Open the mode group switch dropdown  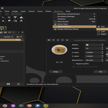coord(19,37)
